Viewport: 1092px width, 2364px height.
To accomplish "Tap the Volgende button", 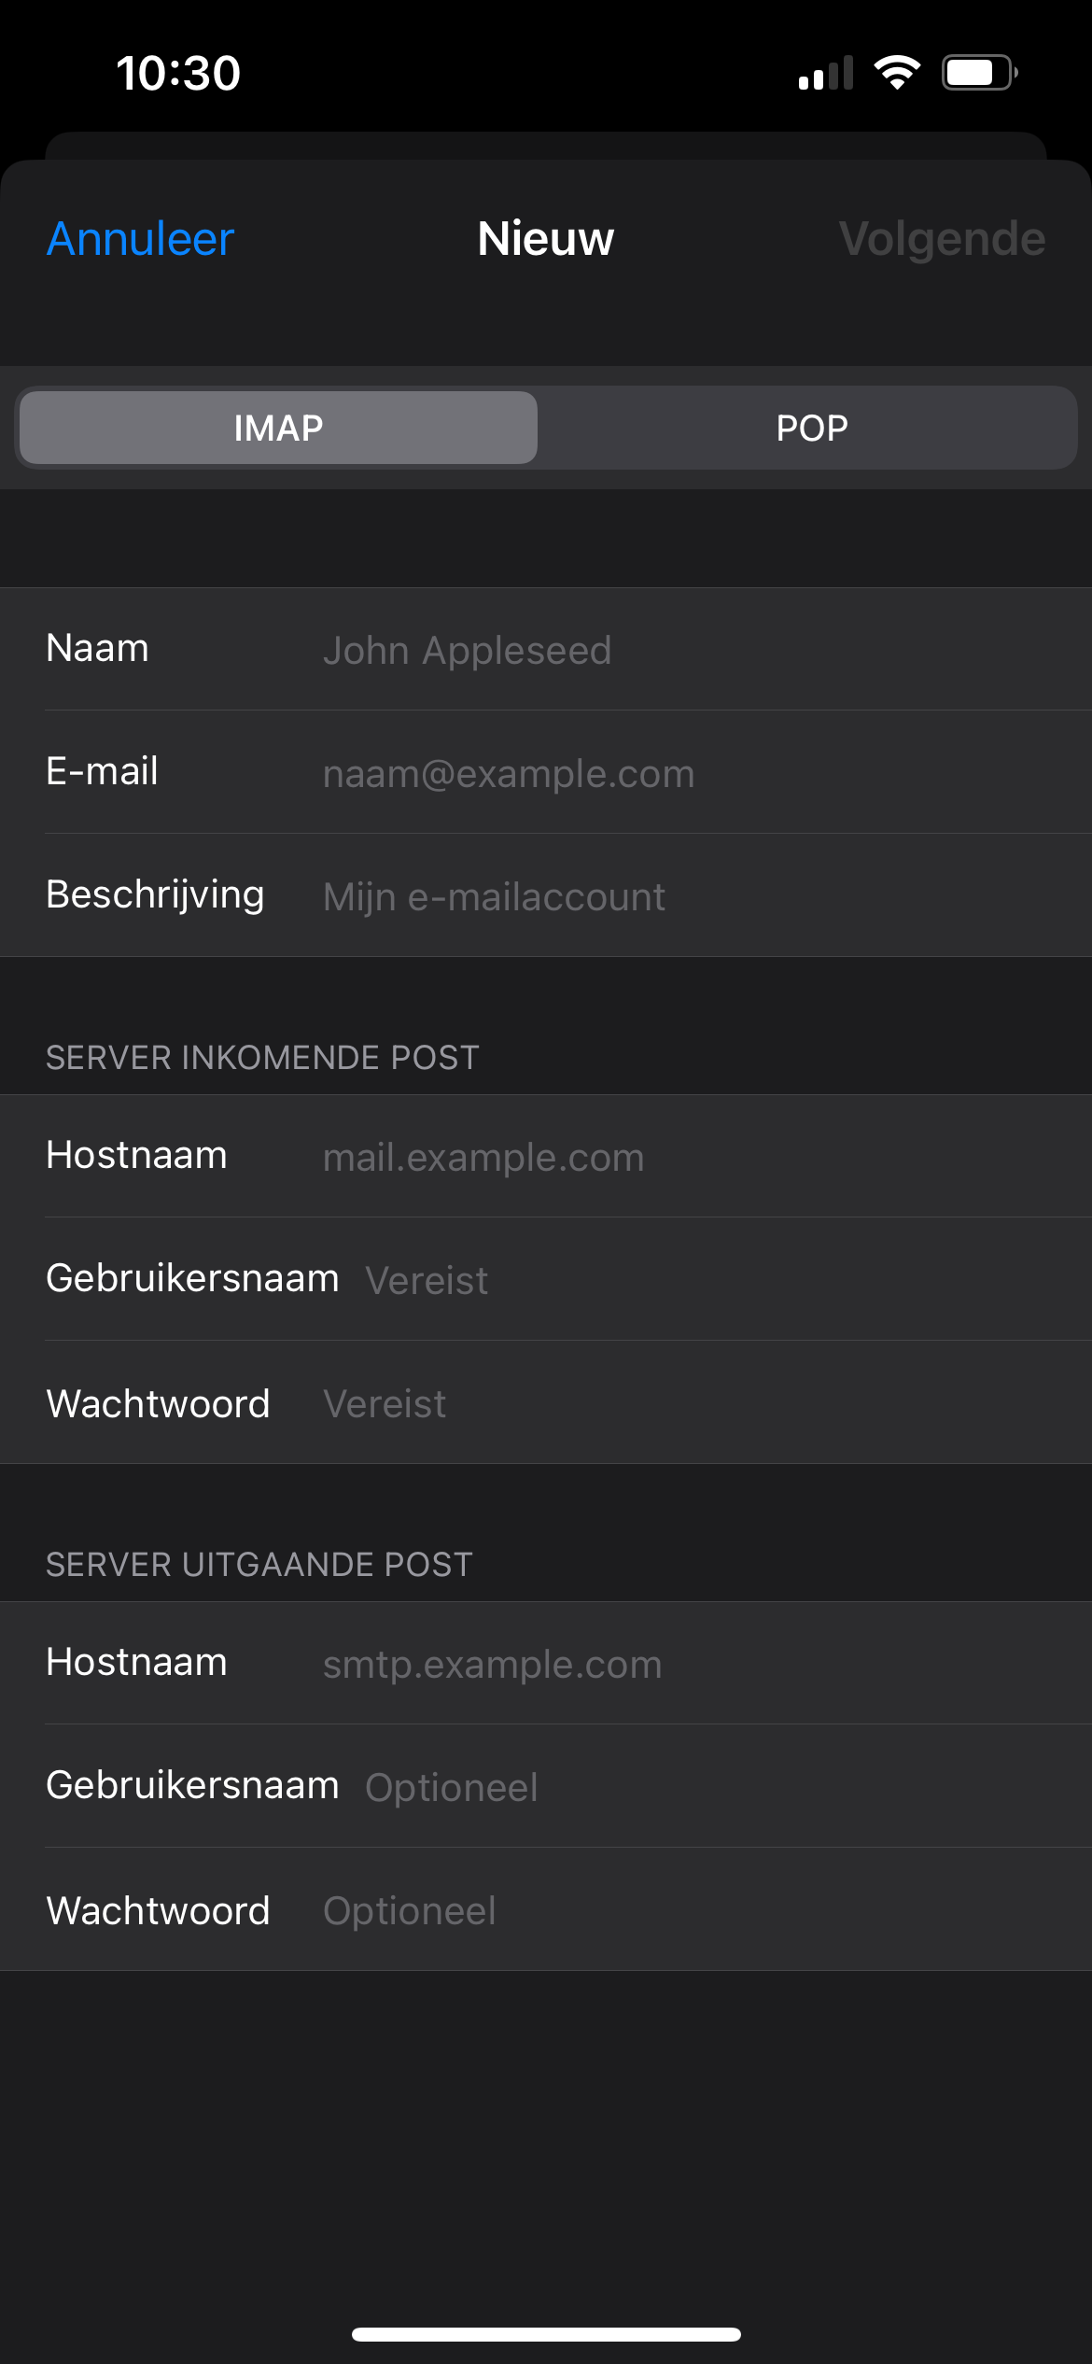I will pyautogui.click(x=941, y=239).
